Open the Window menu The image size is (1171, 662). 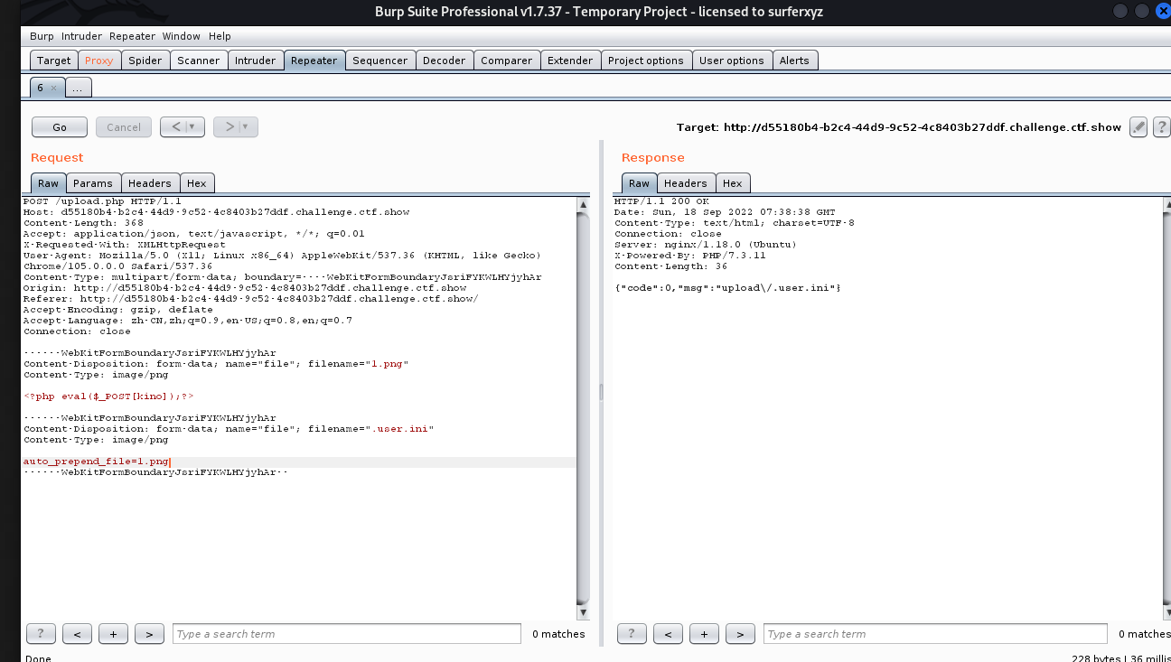point(182,36)
